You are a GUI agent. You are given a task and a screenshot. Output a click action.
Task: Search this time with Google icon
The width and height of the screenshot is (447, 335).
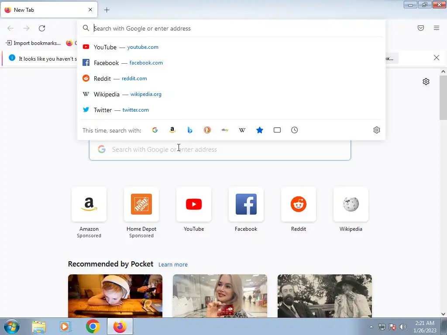(x=155, y=130)
